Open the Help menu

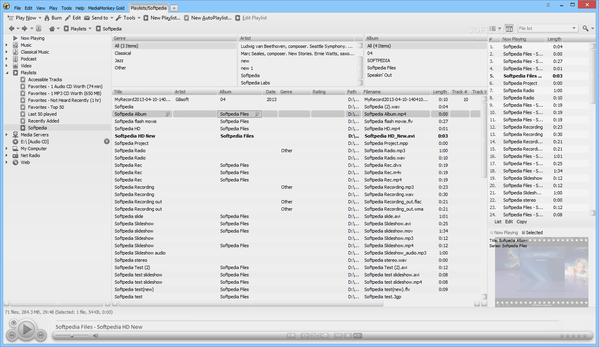pyautogui.click(x=80, y=8)
